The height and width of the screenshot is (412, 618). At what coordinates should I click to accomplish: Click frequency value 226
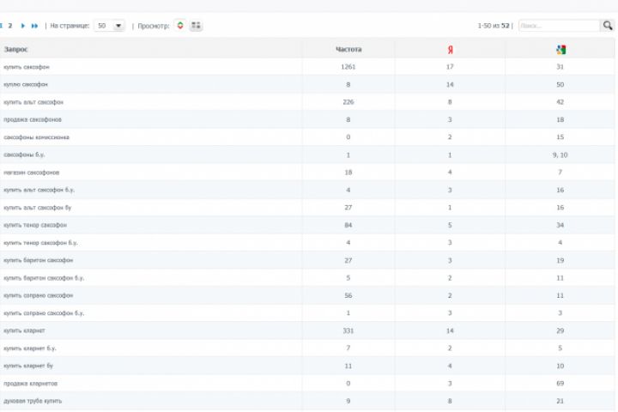point(348,102)
